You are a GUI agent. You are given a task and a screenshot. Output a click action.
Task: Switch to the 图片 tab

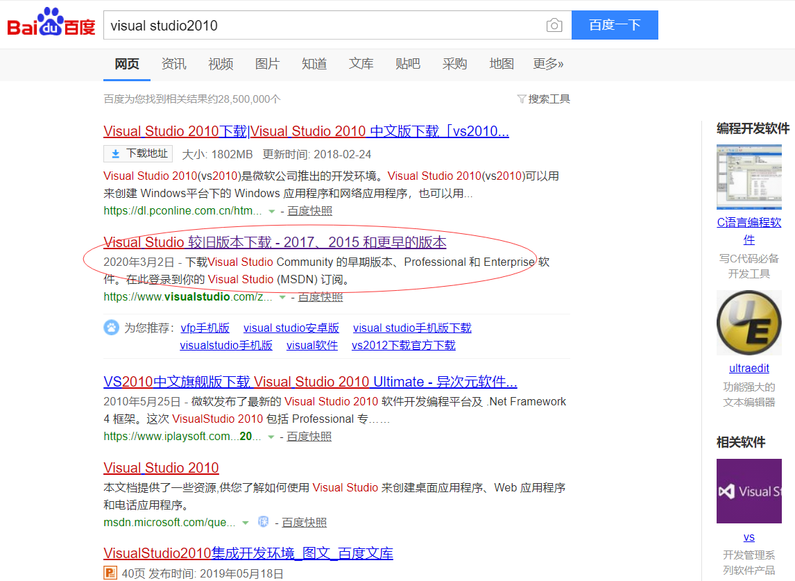pyautogui.click(x=267, y=64)
